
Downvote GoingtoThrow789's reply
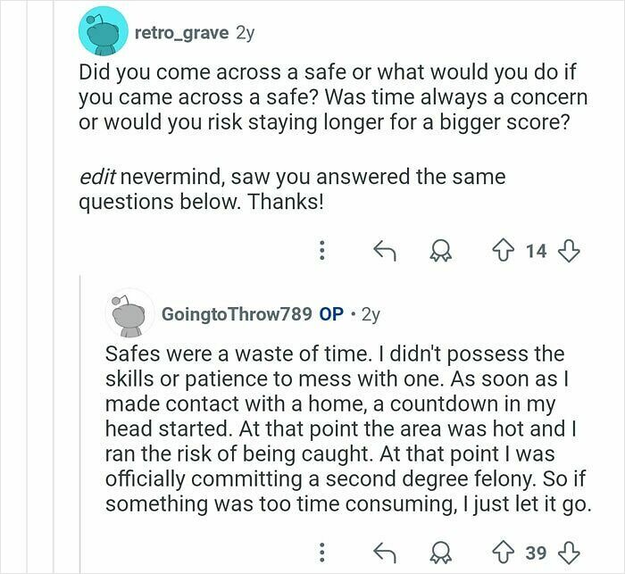tap(568, 553)
